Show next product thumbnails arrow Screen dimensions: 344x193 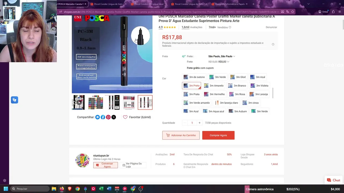pos(150,102)
